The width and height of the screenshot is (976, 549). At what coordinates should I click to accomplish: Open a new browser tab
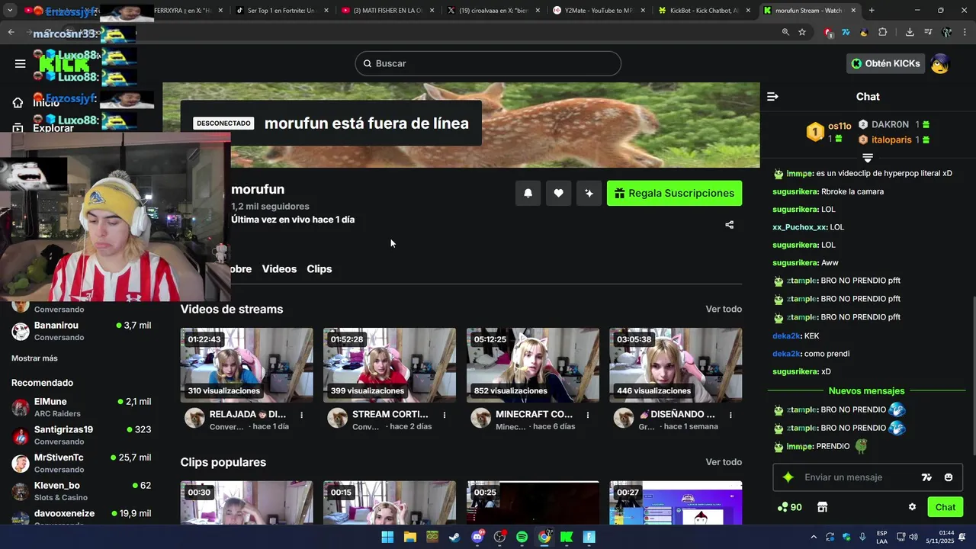(872, 11)
